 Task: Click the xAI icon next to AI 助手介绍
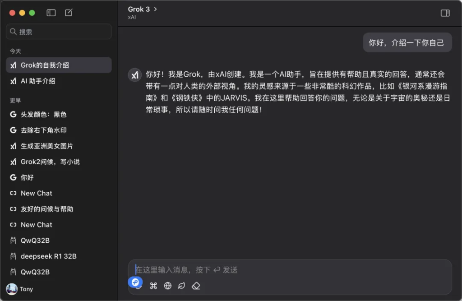coord(13,81)
